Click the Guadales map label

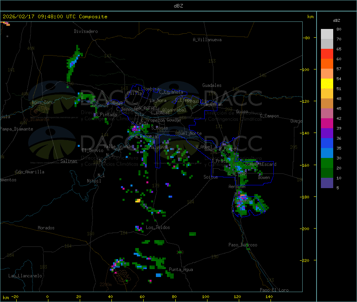coord(212,85)
